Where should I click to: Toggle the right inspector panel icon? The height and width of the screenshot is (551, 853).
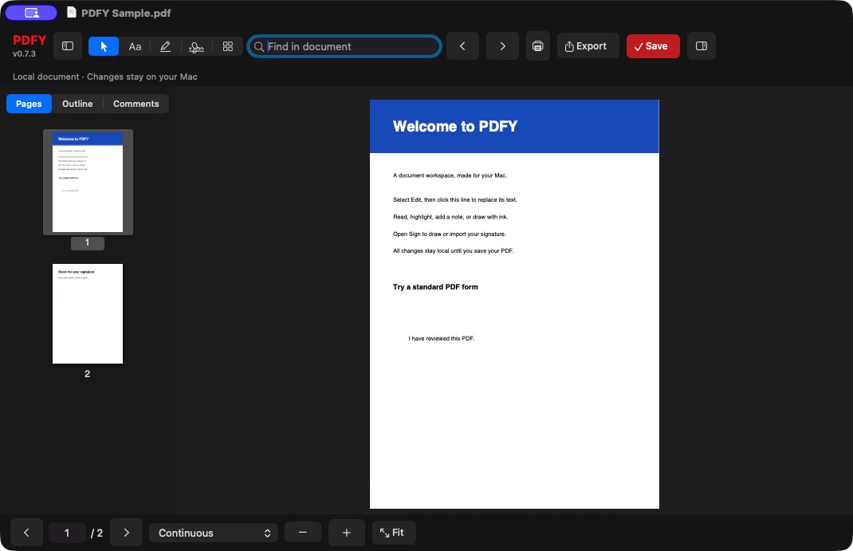[x=702, y=46]
